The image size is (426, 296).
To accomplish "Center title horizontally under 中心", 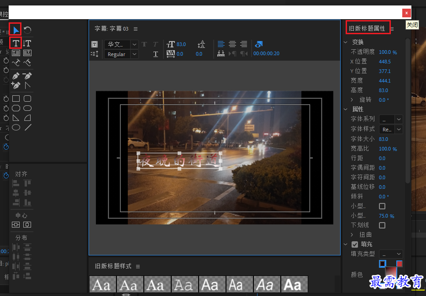I will tap(27, 225).
